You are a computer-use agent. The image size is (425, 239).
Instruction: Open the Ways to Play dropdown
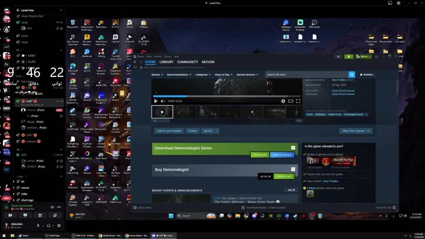(x=223, y=74)
